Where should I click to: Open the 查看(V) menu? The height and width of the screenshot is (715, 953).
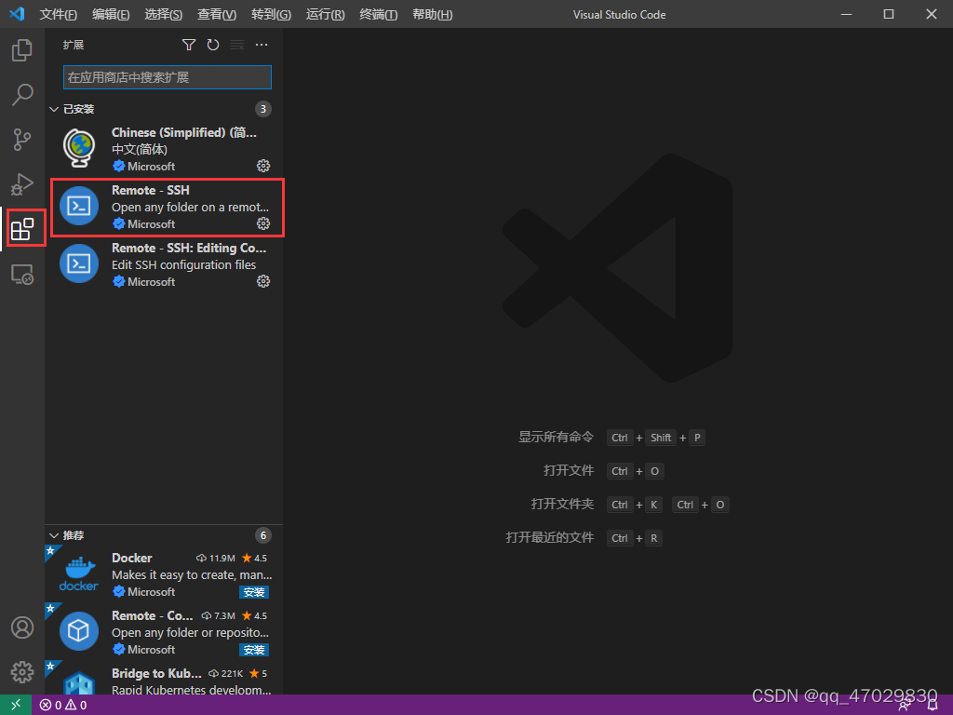click(217, 14)
